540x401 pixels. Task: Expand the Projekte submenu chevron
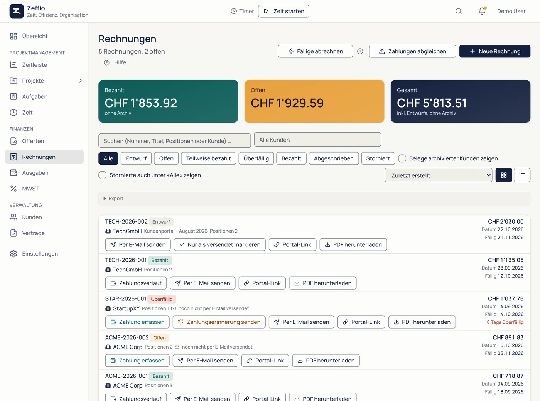[x=81, y=81]
